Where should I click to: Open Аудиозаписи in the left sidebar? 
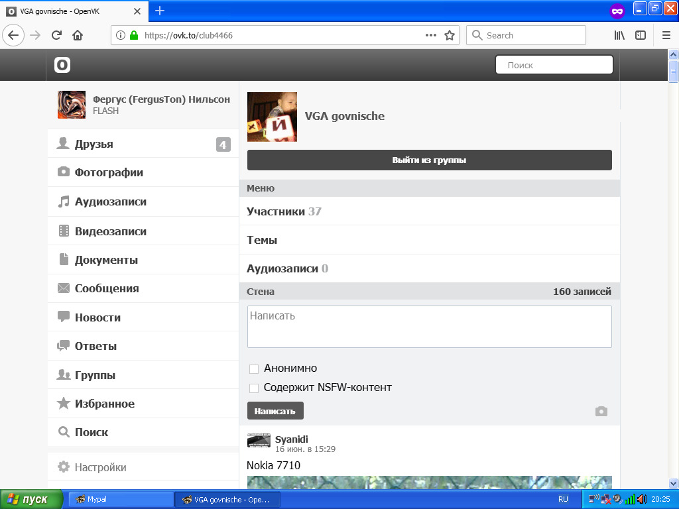(143, 201)
